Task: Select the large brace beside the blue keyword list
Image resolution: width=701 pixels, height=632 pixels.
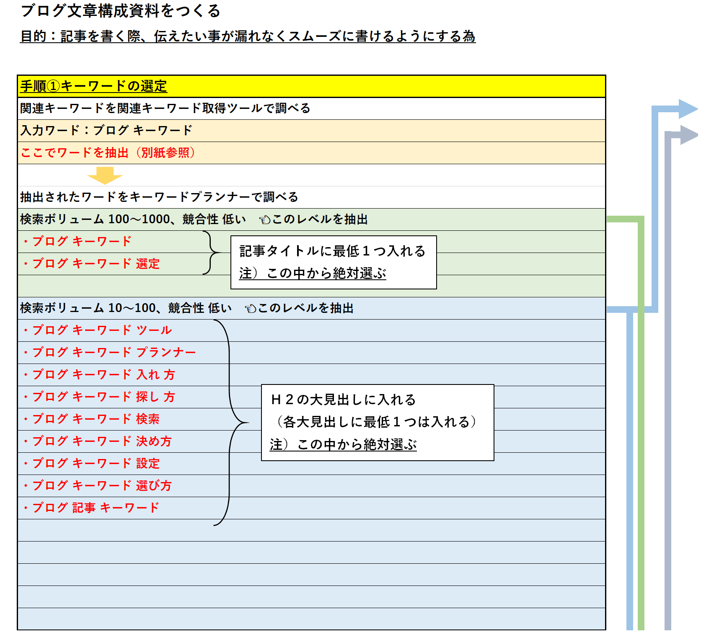Action: coord(231,423)
